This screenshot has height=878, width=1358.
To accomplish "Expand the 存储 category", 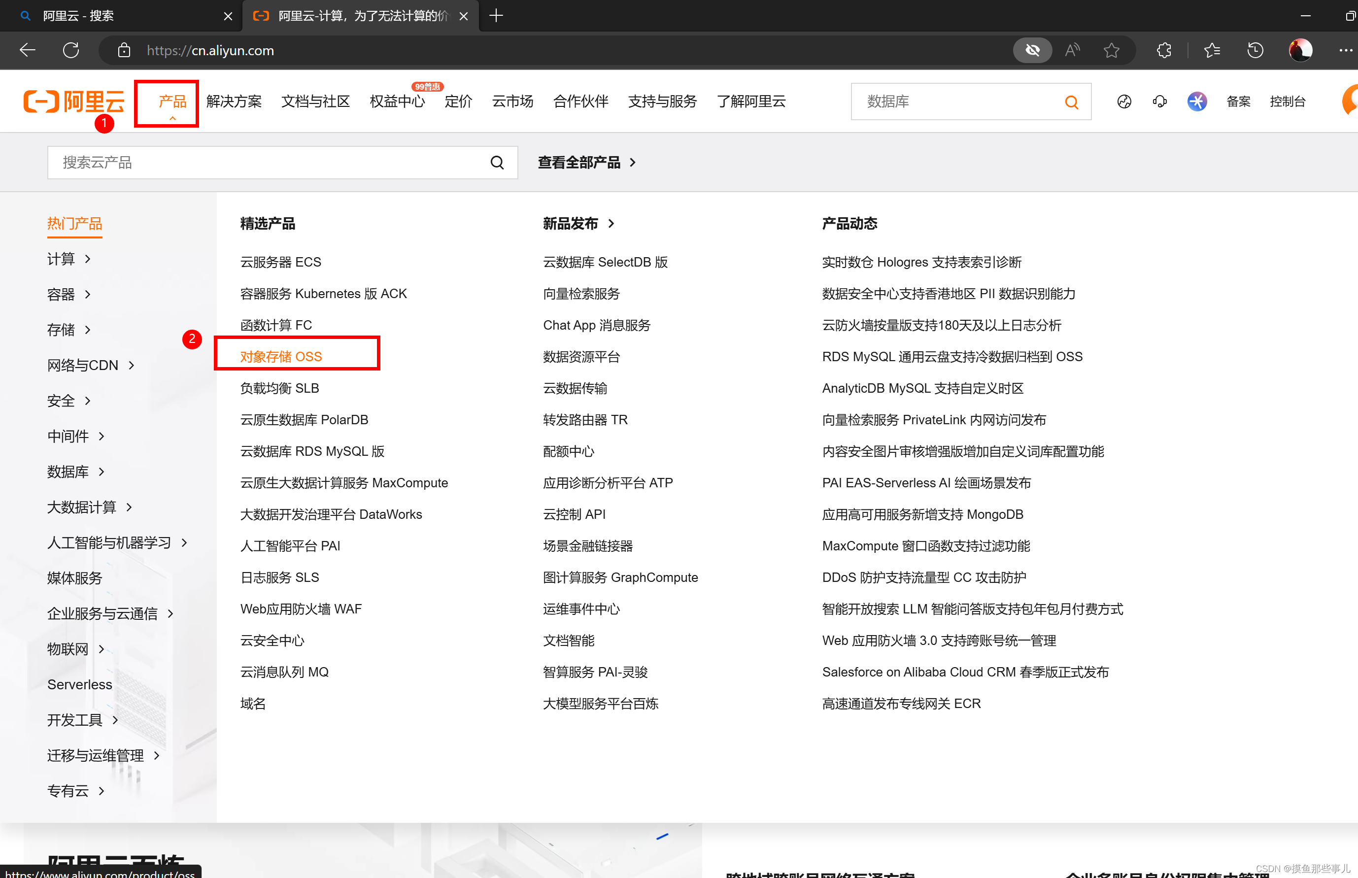I will 69,330.
